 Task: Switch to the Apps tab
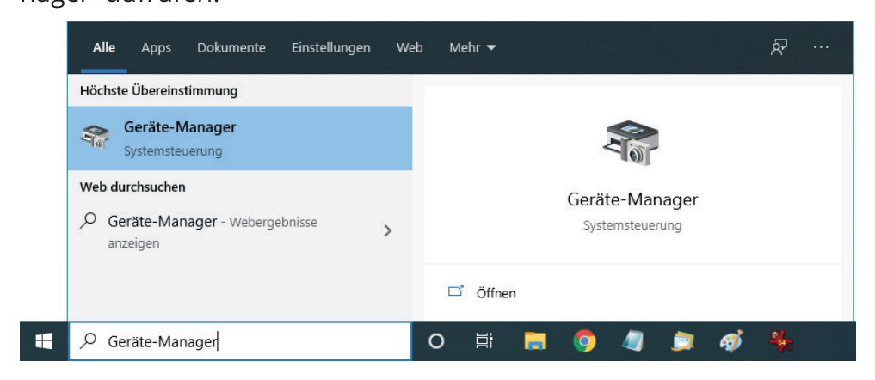click(157, 48)
